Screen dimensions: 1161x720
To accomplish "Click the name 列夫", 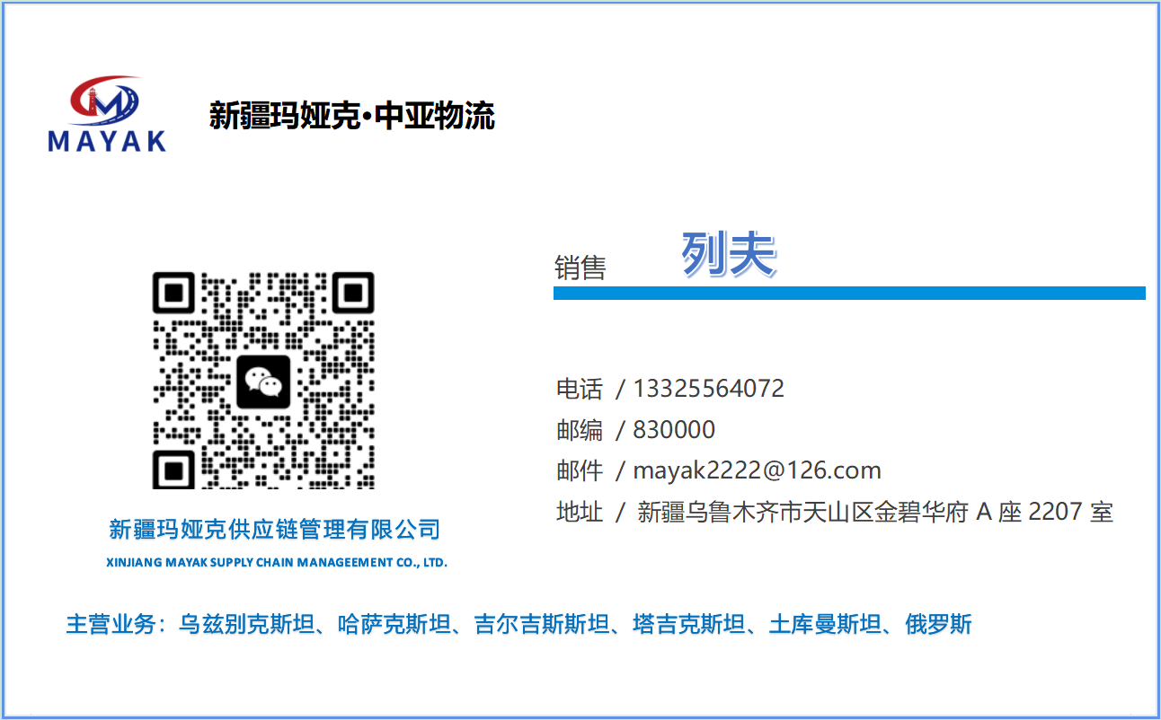I will tap(729, 254).
